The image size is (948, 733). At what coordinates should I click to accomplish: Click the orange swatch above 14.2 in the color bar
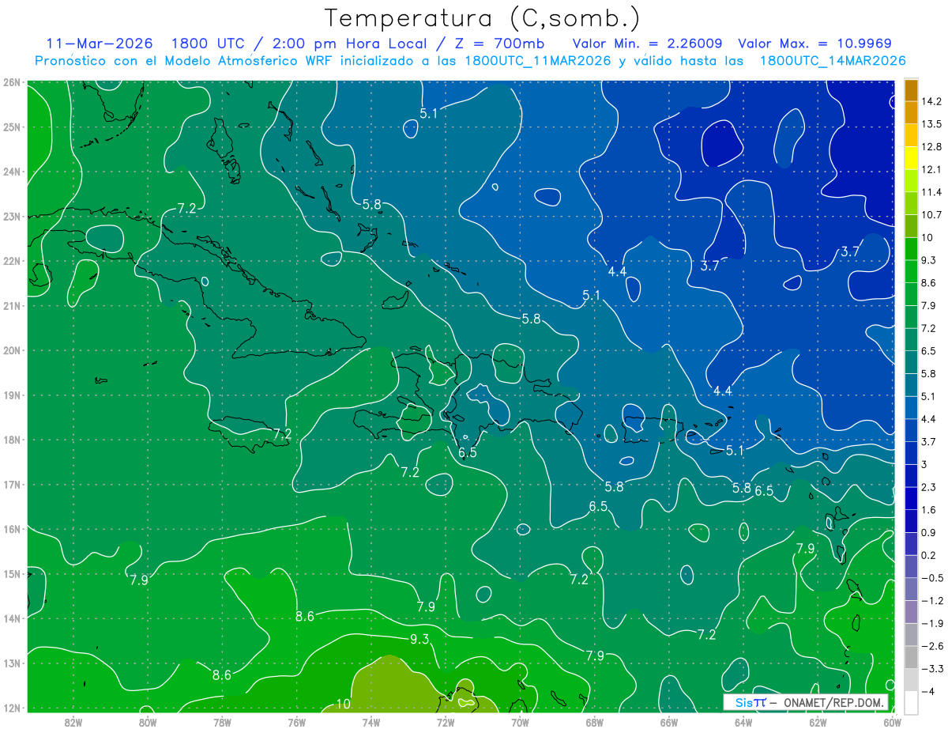911,90
